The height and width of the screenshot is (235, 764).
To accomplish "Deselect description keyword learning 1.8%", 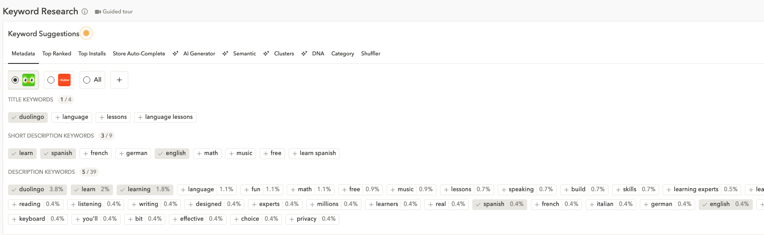I will click(x=145, y=189).
